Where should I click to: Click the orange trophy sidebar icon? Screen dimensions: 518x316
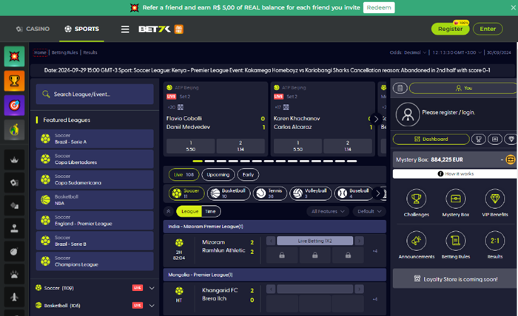13,80
